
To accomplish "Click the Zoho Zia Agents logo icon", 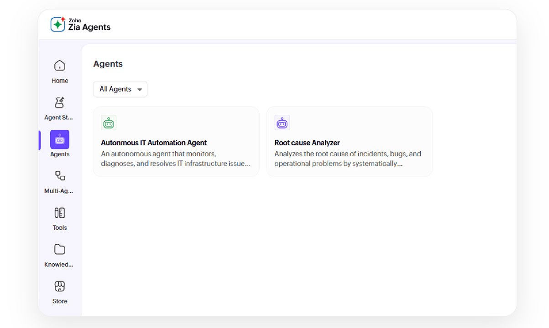I will click(58, 24).
